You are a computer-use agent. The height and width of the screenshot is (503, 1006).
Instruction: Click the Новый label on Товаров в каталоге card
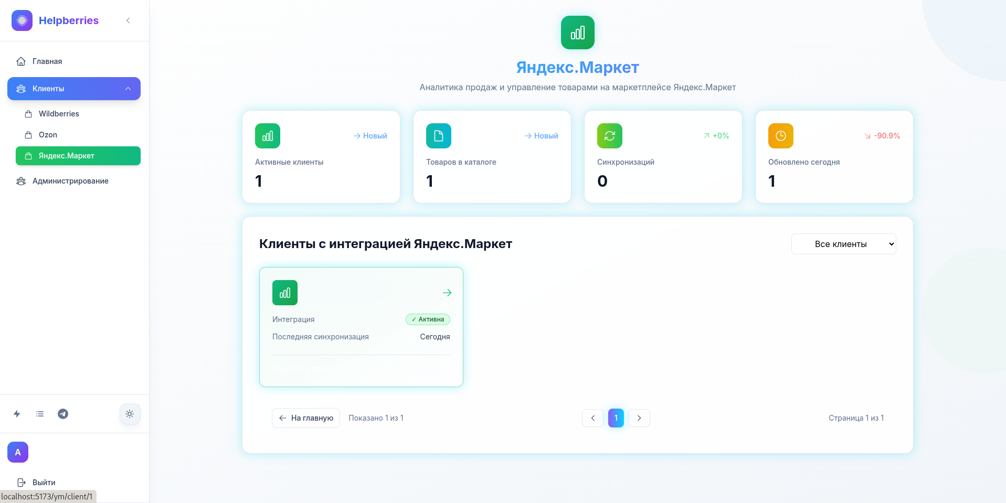coord(541,136)
